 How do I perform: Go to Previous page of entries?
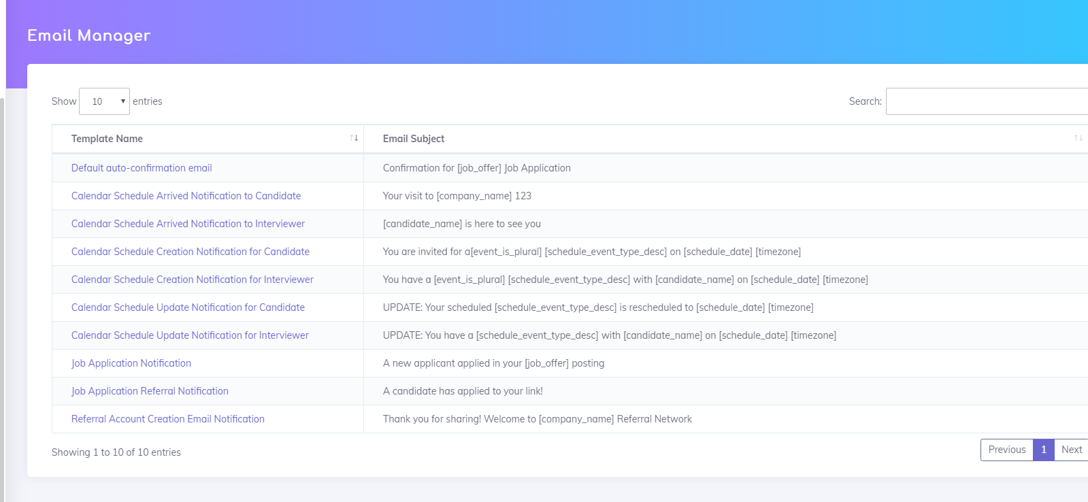tap(1007, 450)
